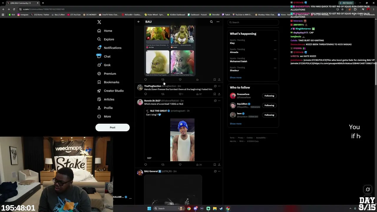The width and height of the screenshot is (377, 212).
Task: Open more options for Mohamed Salah trend
Action: (275, 59)
